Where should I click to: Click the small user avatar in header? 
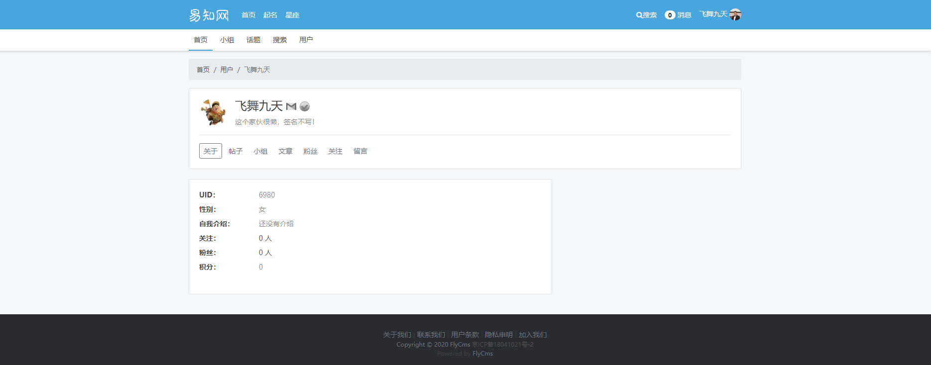(735, 14)
